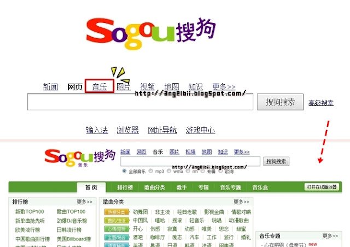Image resolution: width=350 pixels, height=247 pixels.
Task: Open the 图片 link on the homepage
Action: [x=124, y=86]
